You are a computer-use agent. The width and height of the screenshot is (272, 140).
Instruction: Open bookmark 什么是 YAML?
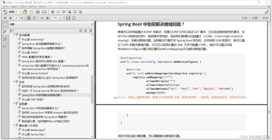pos(30,53)
